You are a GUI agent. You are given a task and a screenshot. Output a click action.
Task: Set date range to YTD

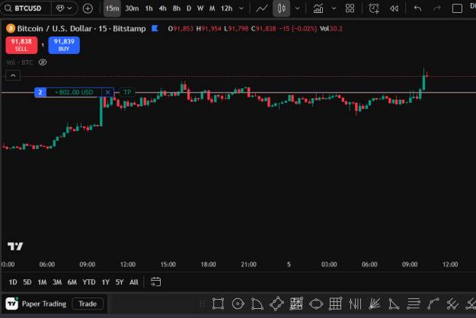pos(89,282)
